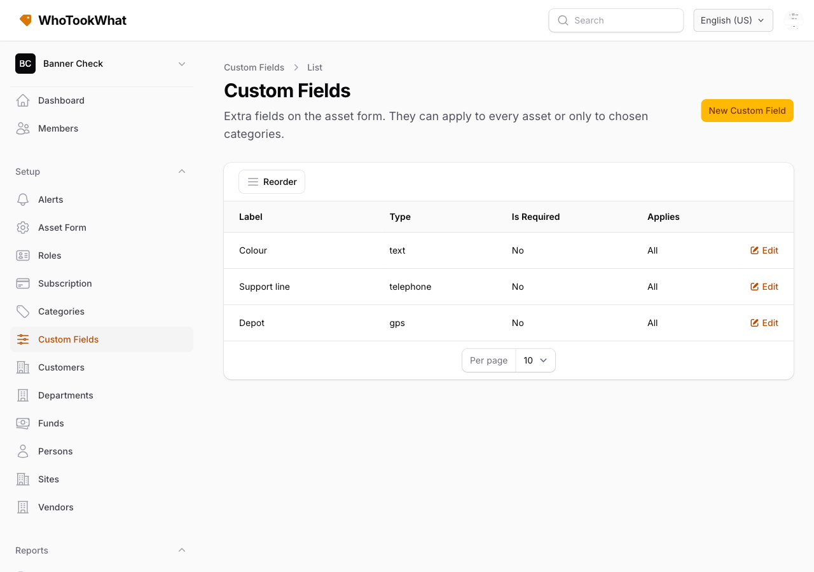
Task: Click the search magnifier icon
Action: tap(563, 20)
